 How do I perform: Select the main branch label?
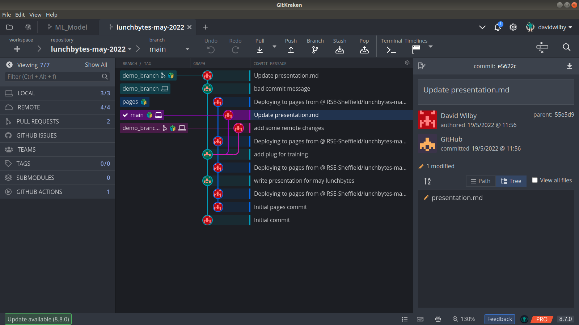point(142,115)
